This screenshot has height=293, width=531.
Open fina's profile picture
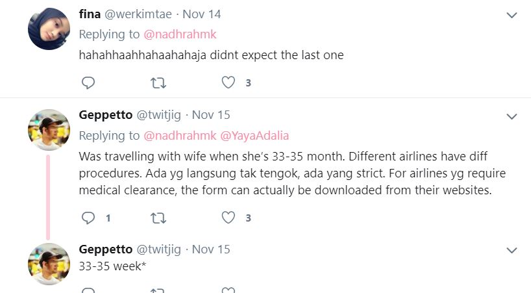click(49, 29)
